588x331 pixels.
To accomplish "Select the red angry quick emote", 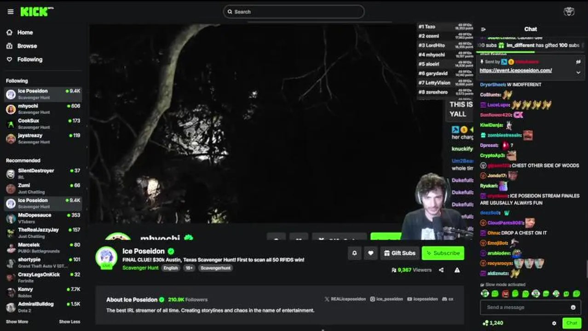I will coord(505,293).
